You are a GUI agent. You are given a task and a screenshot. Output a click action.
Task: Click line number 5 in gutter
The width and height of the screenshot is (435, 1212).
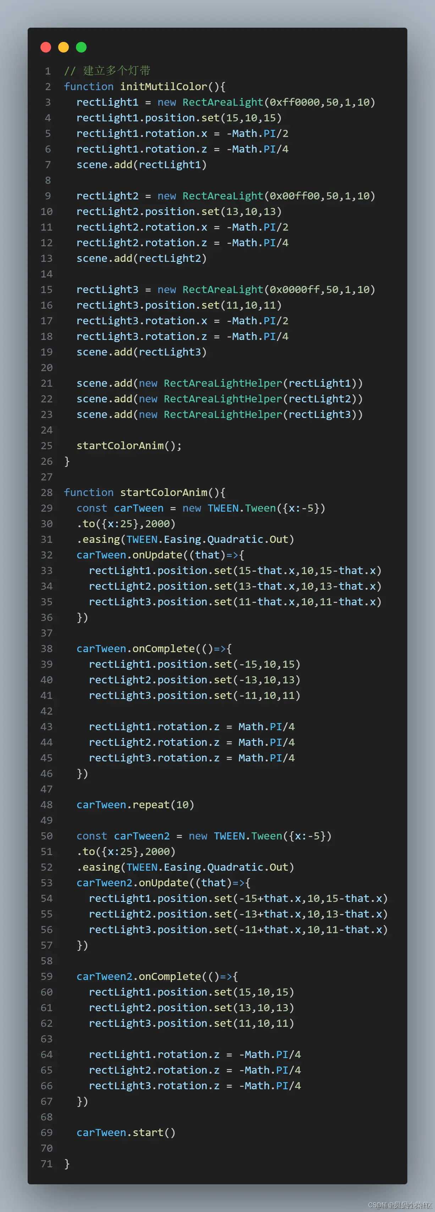click(48, 134)
